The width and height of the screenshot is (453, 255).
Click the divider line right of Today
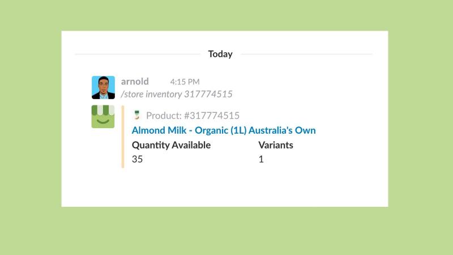tap(307, 54)
